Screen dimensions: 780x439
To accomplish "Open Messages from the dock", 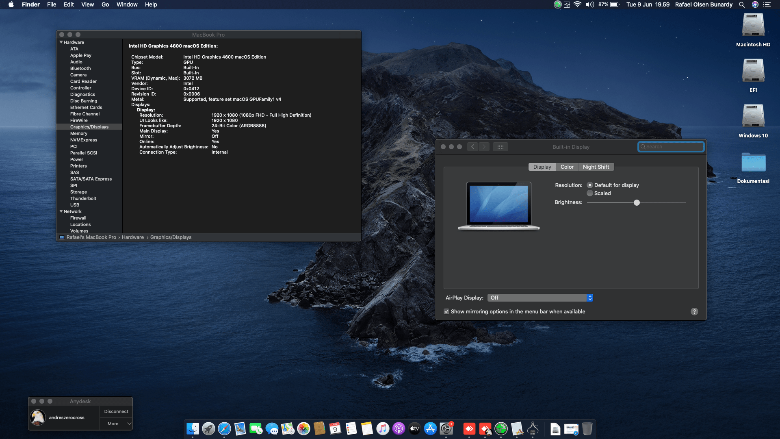I will [x=272, y=428].
